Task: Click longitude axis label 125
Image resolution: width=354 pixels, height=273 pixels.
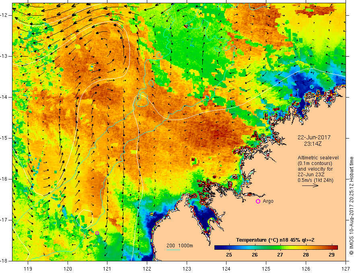Action: [x=266, y=269]
